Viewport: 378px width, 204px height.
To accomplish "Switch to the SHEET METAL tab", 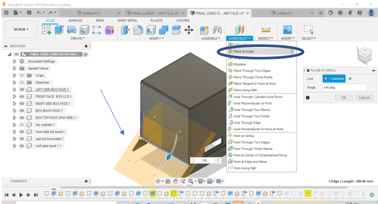I will click(127, 21).
